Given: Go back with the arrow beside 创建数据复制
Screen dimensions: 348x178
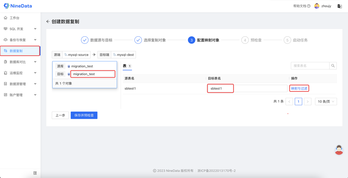Looking at the screenshot, I should (48, 21).
